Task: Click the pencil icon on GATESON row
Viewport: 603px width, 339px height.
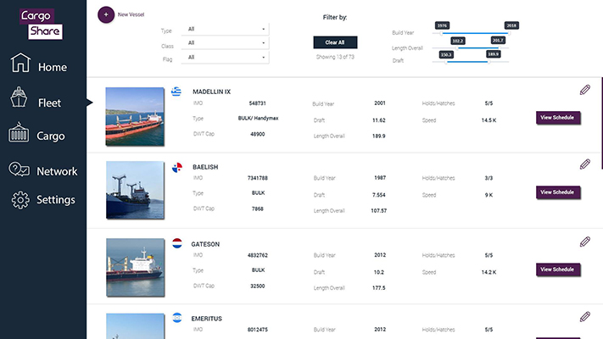Action: pyautogui.click(x=584, y=242)
